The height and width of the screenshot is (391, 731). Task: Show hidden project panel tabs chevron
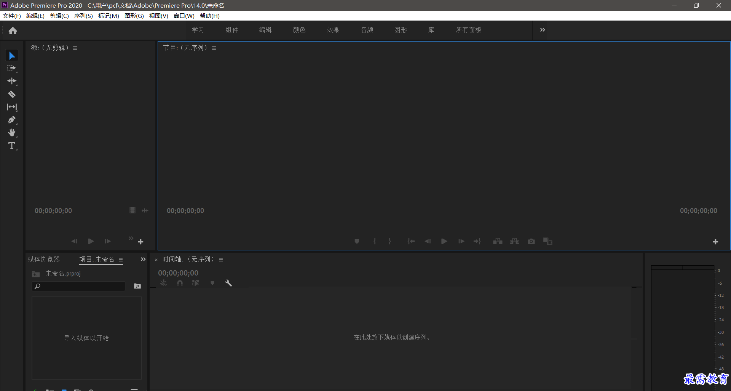[143, 259]
